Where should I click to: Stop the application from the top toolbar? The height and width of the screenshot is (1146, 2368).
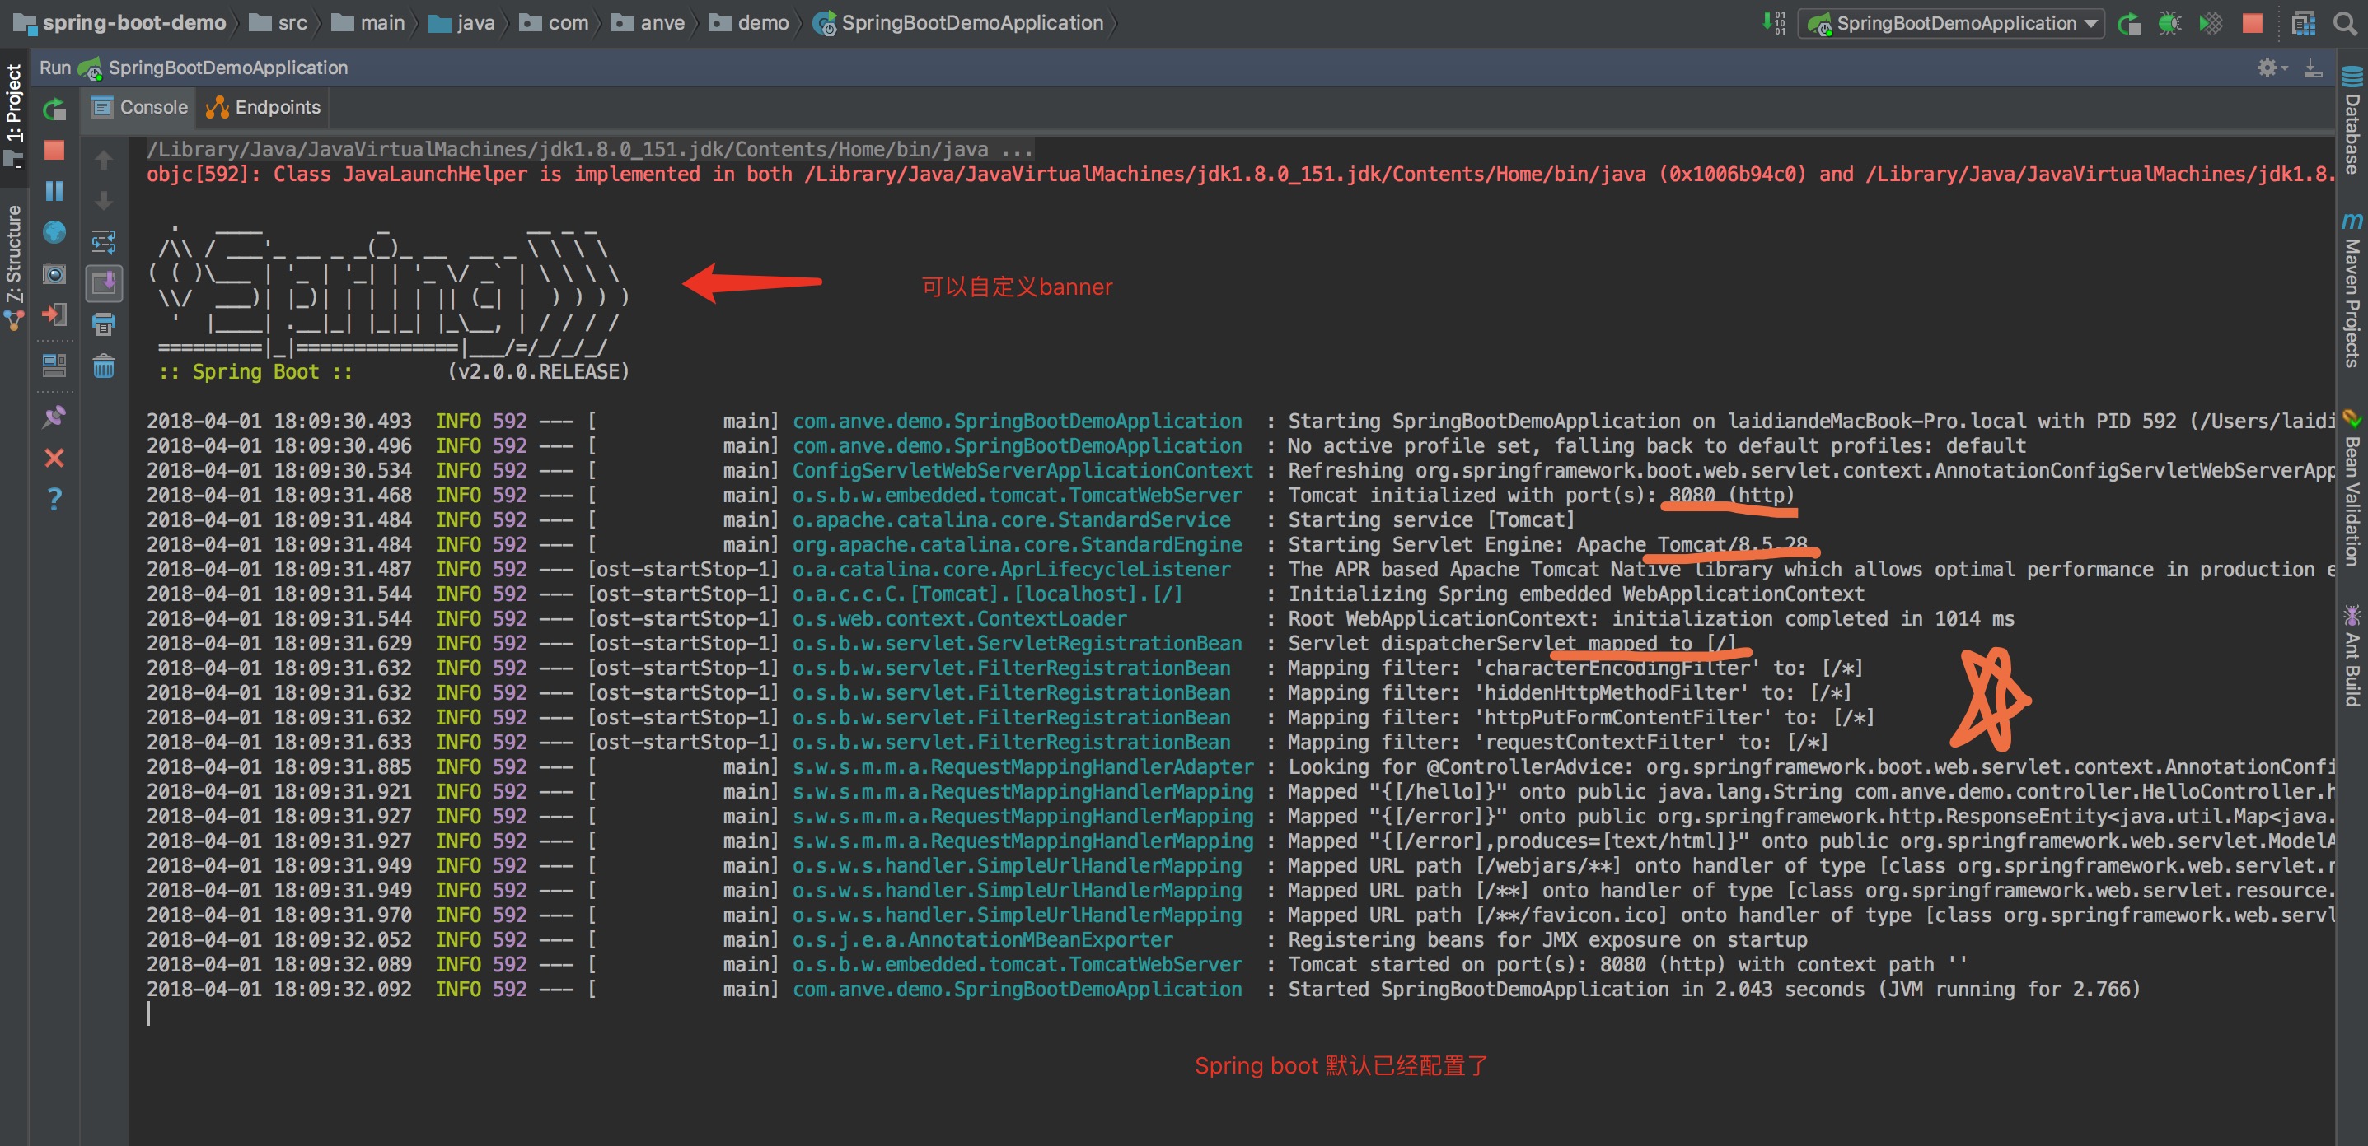2252,23
